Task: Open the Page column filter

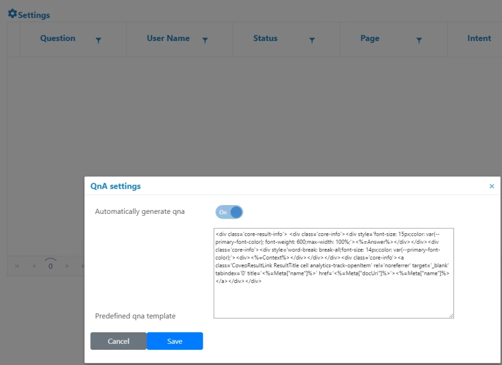Action: [419, 40]
